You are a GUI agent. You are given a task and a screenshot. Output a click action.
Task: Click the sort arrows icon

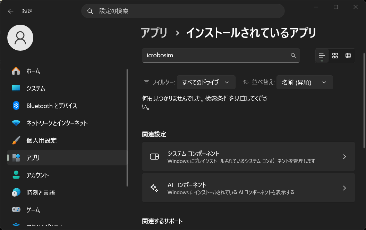tap(246, 82)
